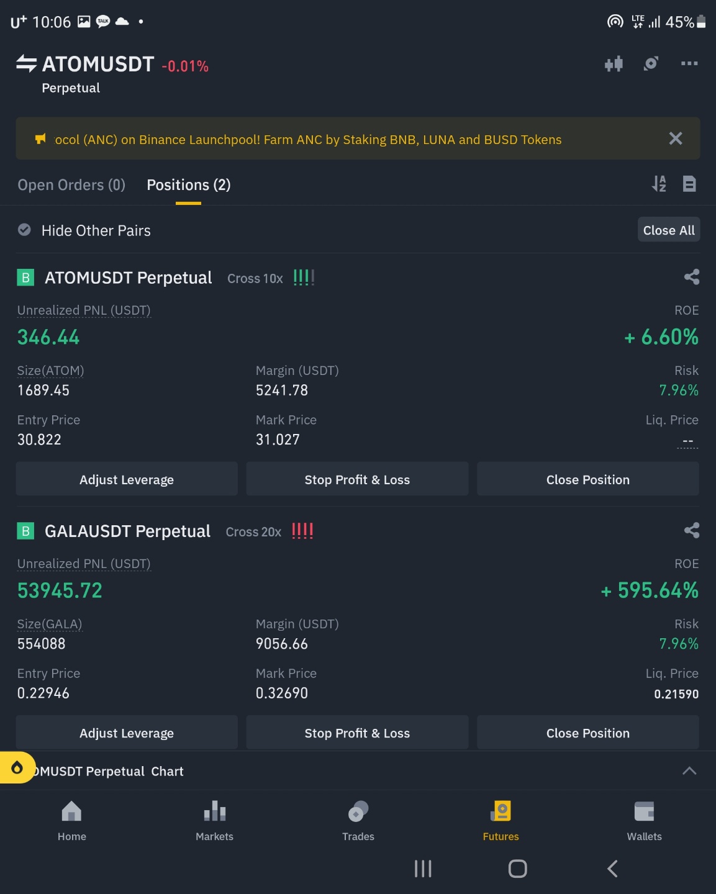Toggle Hide Other Pairs checkbox
The image size is (716, 894).
pyautogui.click(x=24, y=230)
